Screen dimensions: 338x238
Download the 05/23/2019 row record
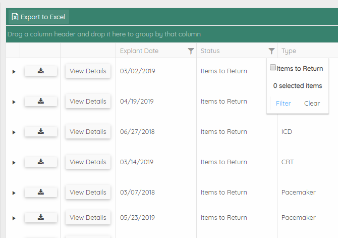click(x=41, y=218)
